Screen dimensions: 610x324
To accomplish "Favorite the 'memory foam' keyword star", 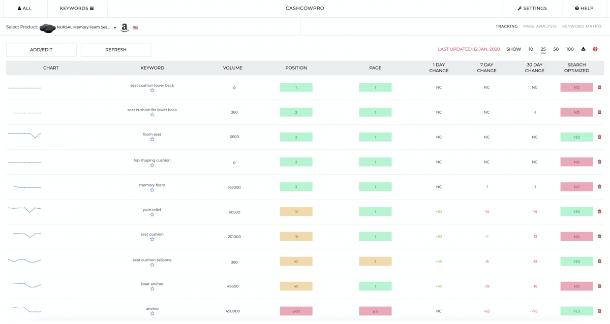I will click(151, 190).
